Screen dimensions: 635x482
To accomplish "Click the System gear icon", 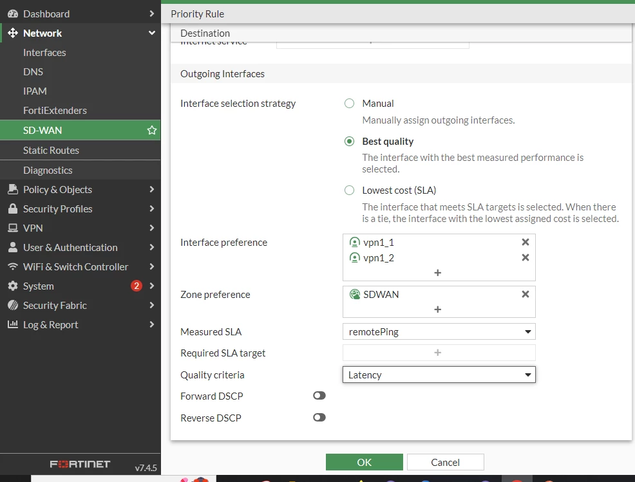I will [x=13, y=286].
